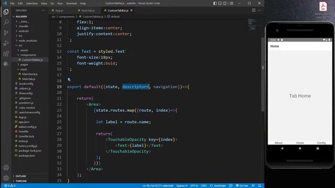Image resolution: width=335 pixels, height=188 pixels.
Task: Click the Customize Layout icon in title bar
Action: pyautogui.click(x=231, y=3)
